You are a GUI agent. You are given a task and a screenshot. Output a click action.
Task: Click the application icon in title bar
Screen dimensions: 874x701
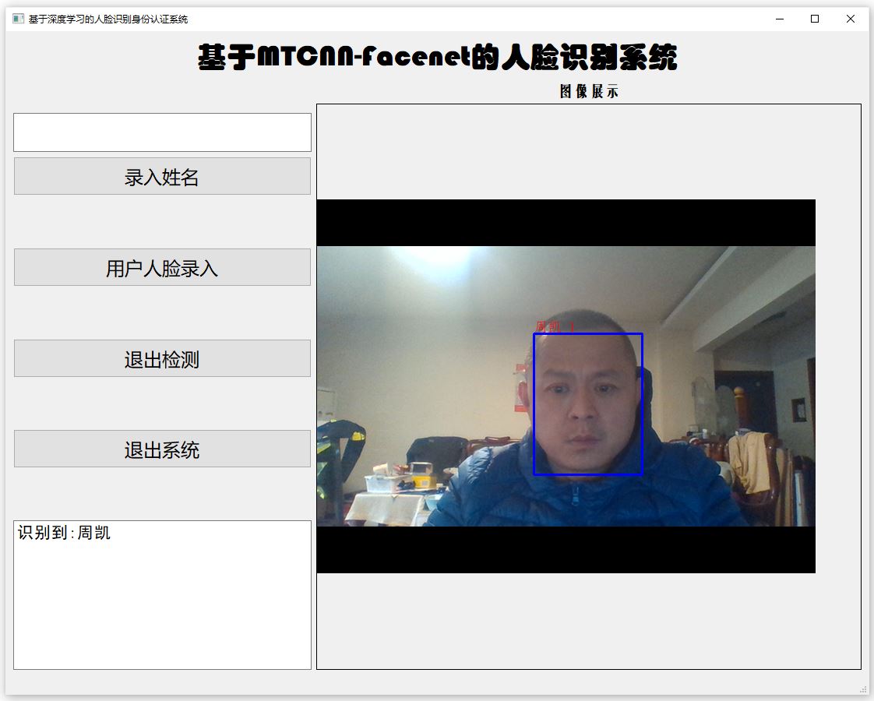point(18,19)
